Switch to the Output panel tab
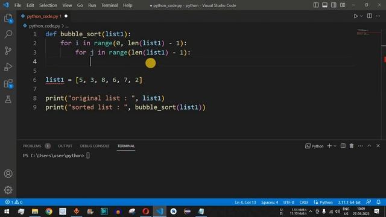 pos(65,146)
